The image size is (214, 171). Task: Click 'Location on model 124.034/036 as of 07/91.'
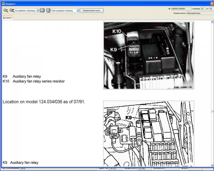pos(44,102)
